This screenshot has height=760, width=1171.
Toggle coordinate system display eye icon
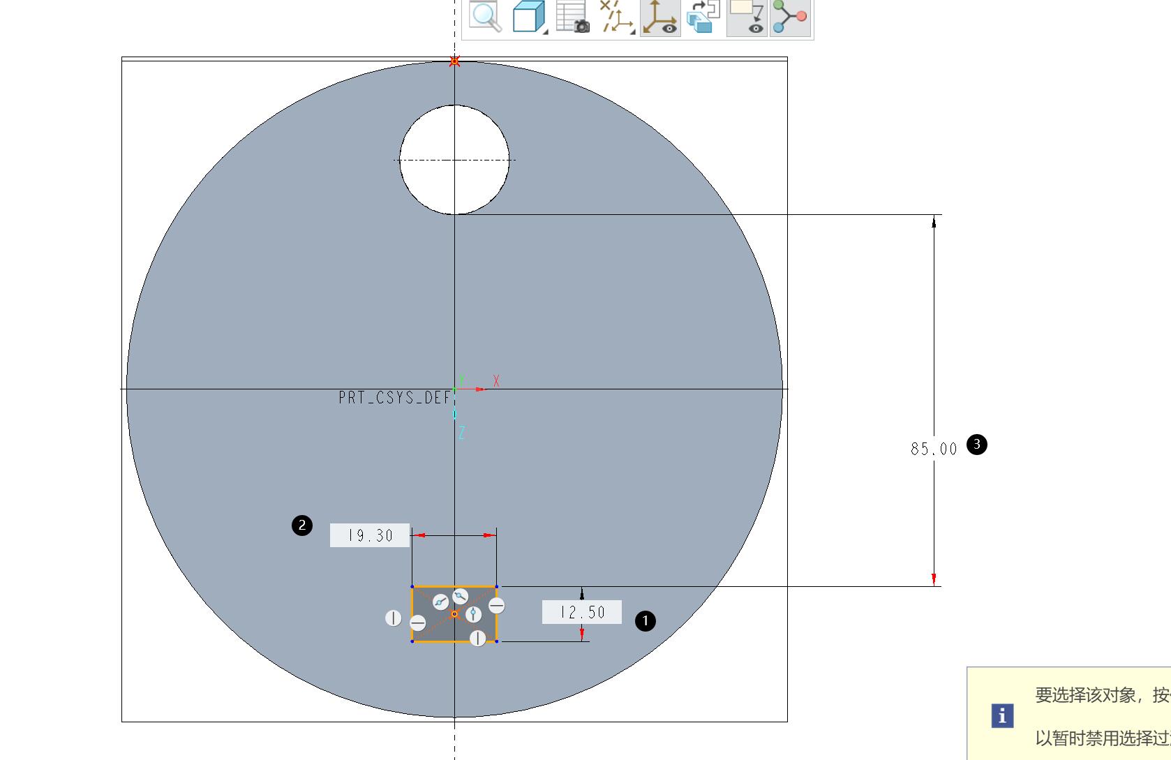coord(659,17)
